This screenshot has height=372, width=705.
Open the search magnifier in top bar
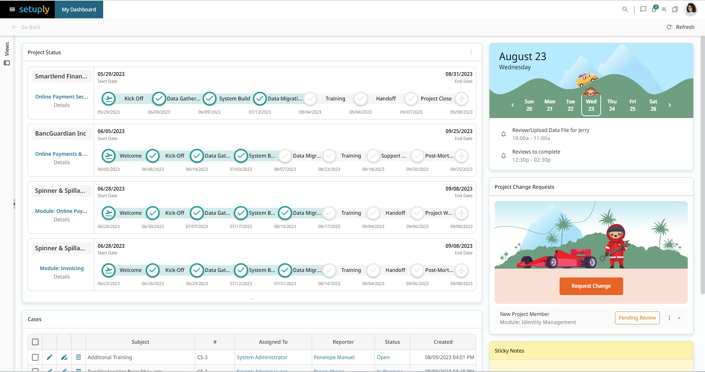(625, 10)
